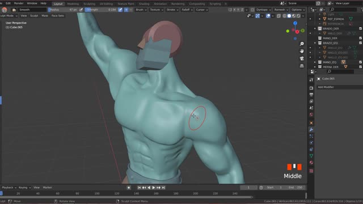Switch perspective/orthographic grid icon
363x204 pixels.
pos(302,66)
